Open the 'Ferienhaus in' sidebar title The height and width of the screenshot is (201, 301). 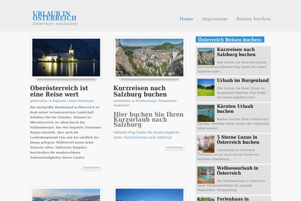point(233,198)
